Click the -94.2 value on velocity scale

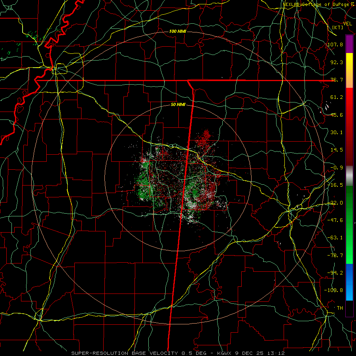click(335, 273)
